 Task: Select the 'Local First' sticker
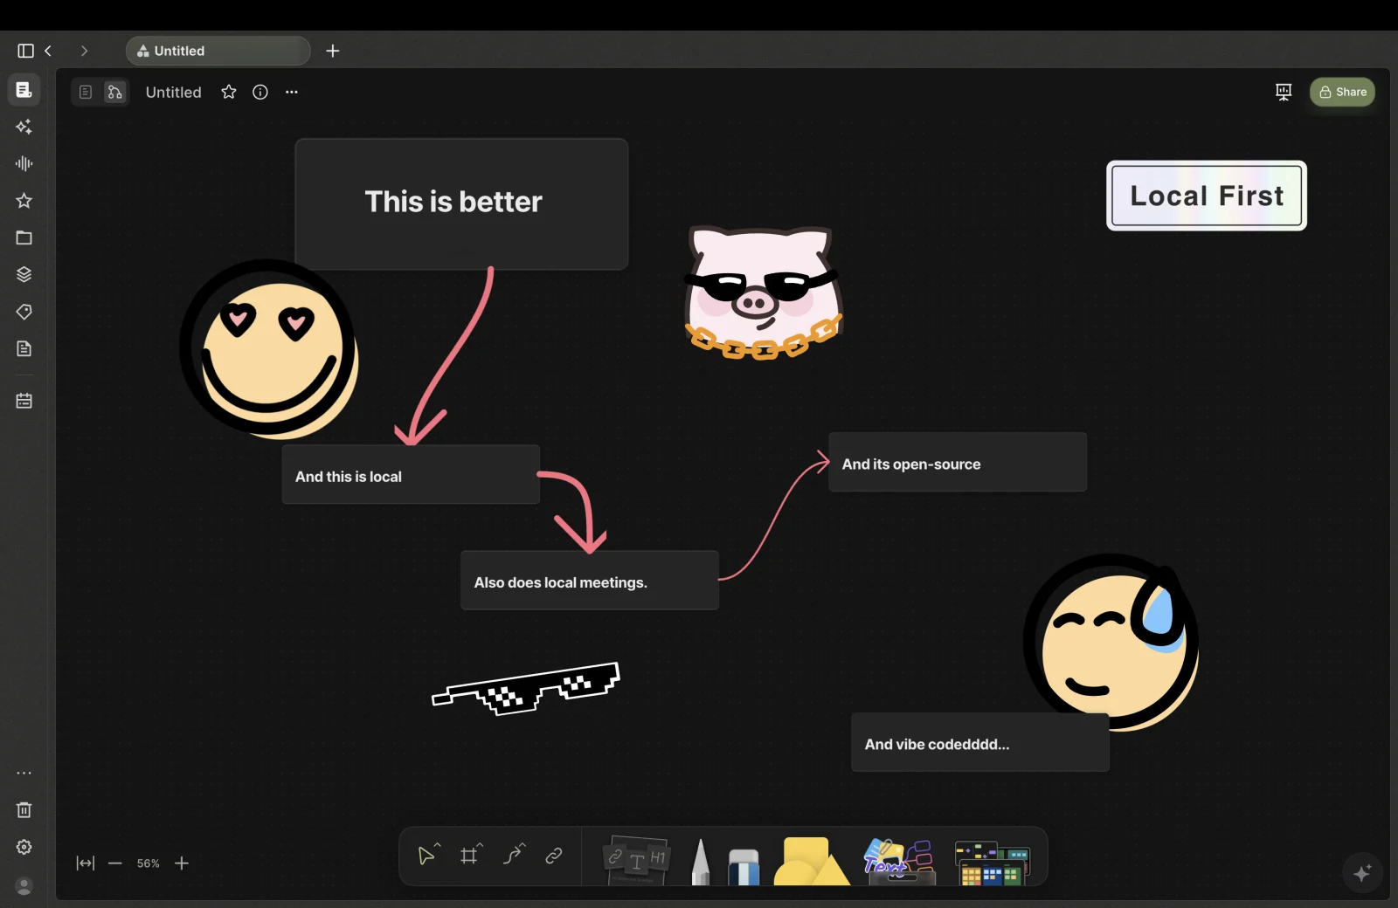point(1207,196)
